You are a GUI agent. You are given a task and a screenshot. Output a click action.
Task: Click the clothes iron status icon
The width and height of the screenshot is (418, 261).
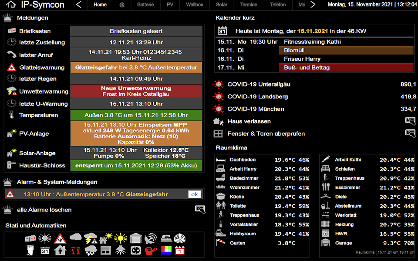pyautogui.click(x=166, y=238)
